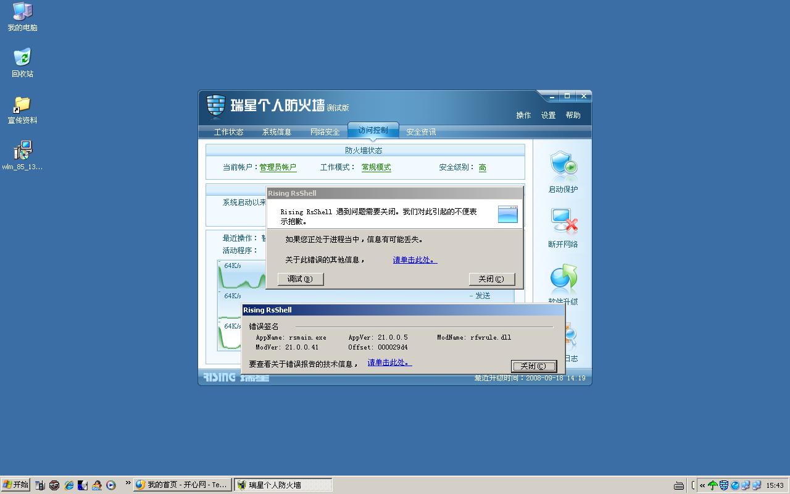Click the 软件升级 globe arrow icon
Screen dimensions: 790x494
point(563,278)
